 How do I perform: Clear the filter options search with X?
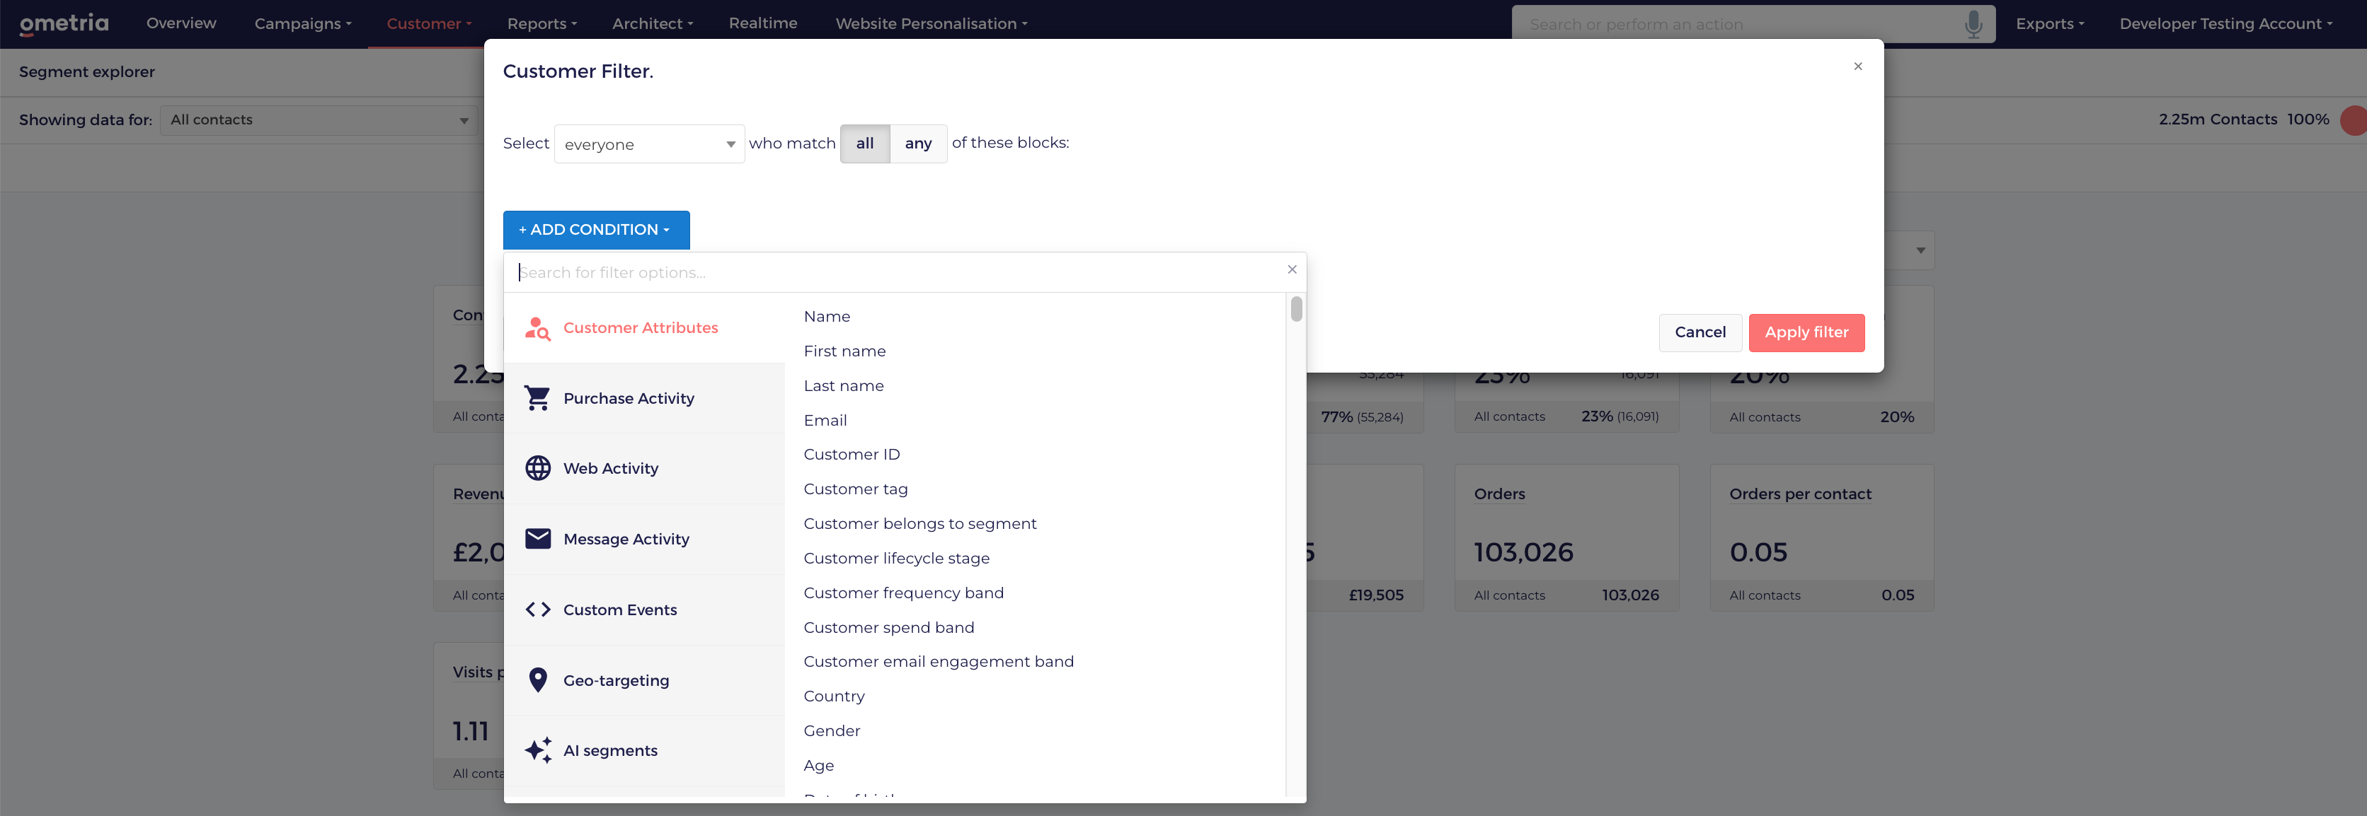click(1292, 269)
